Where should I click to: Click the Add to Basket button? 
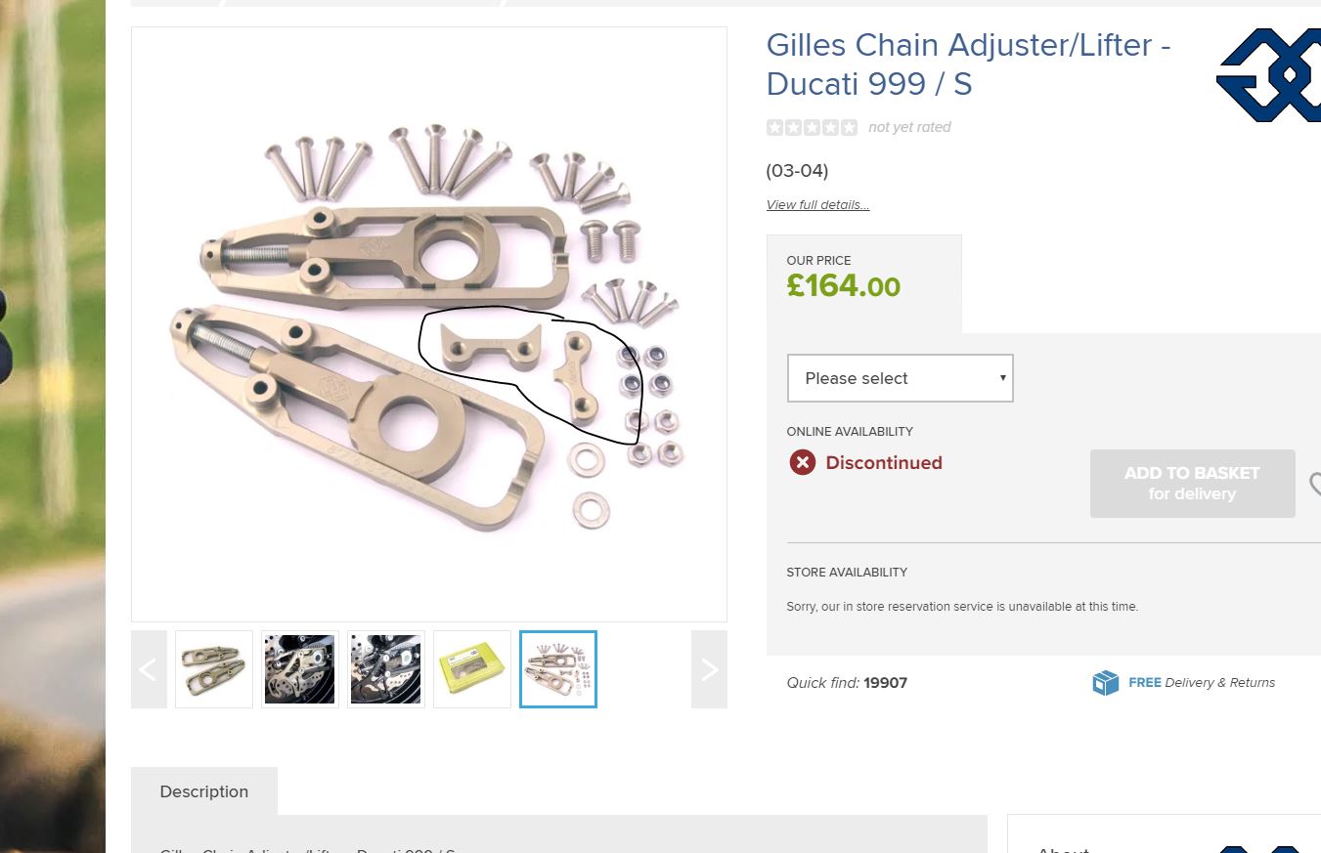tap(1192, 483)
